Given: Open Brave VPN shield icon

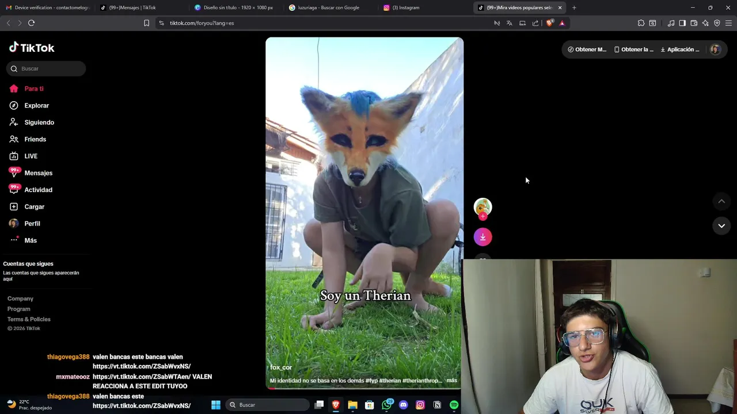Looking at the screenshot, I should point(717,23).
